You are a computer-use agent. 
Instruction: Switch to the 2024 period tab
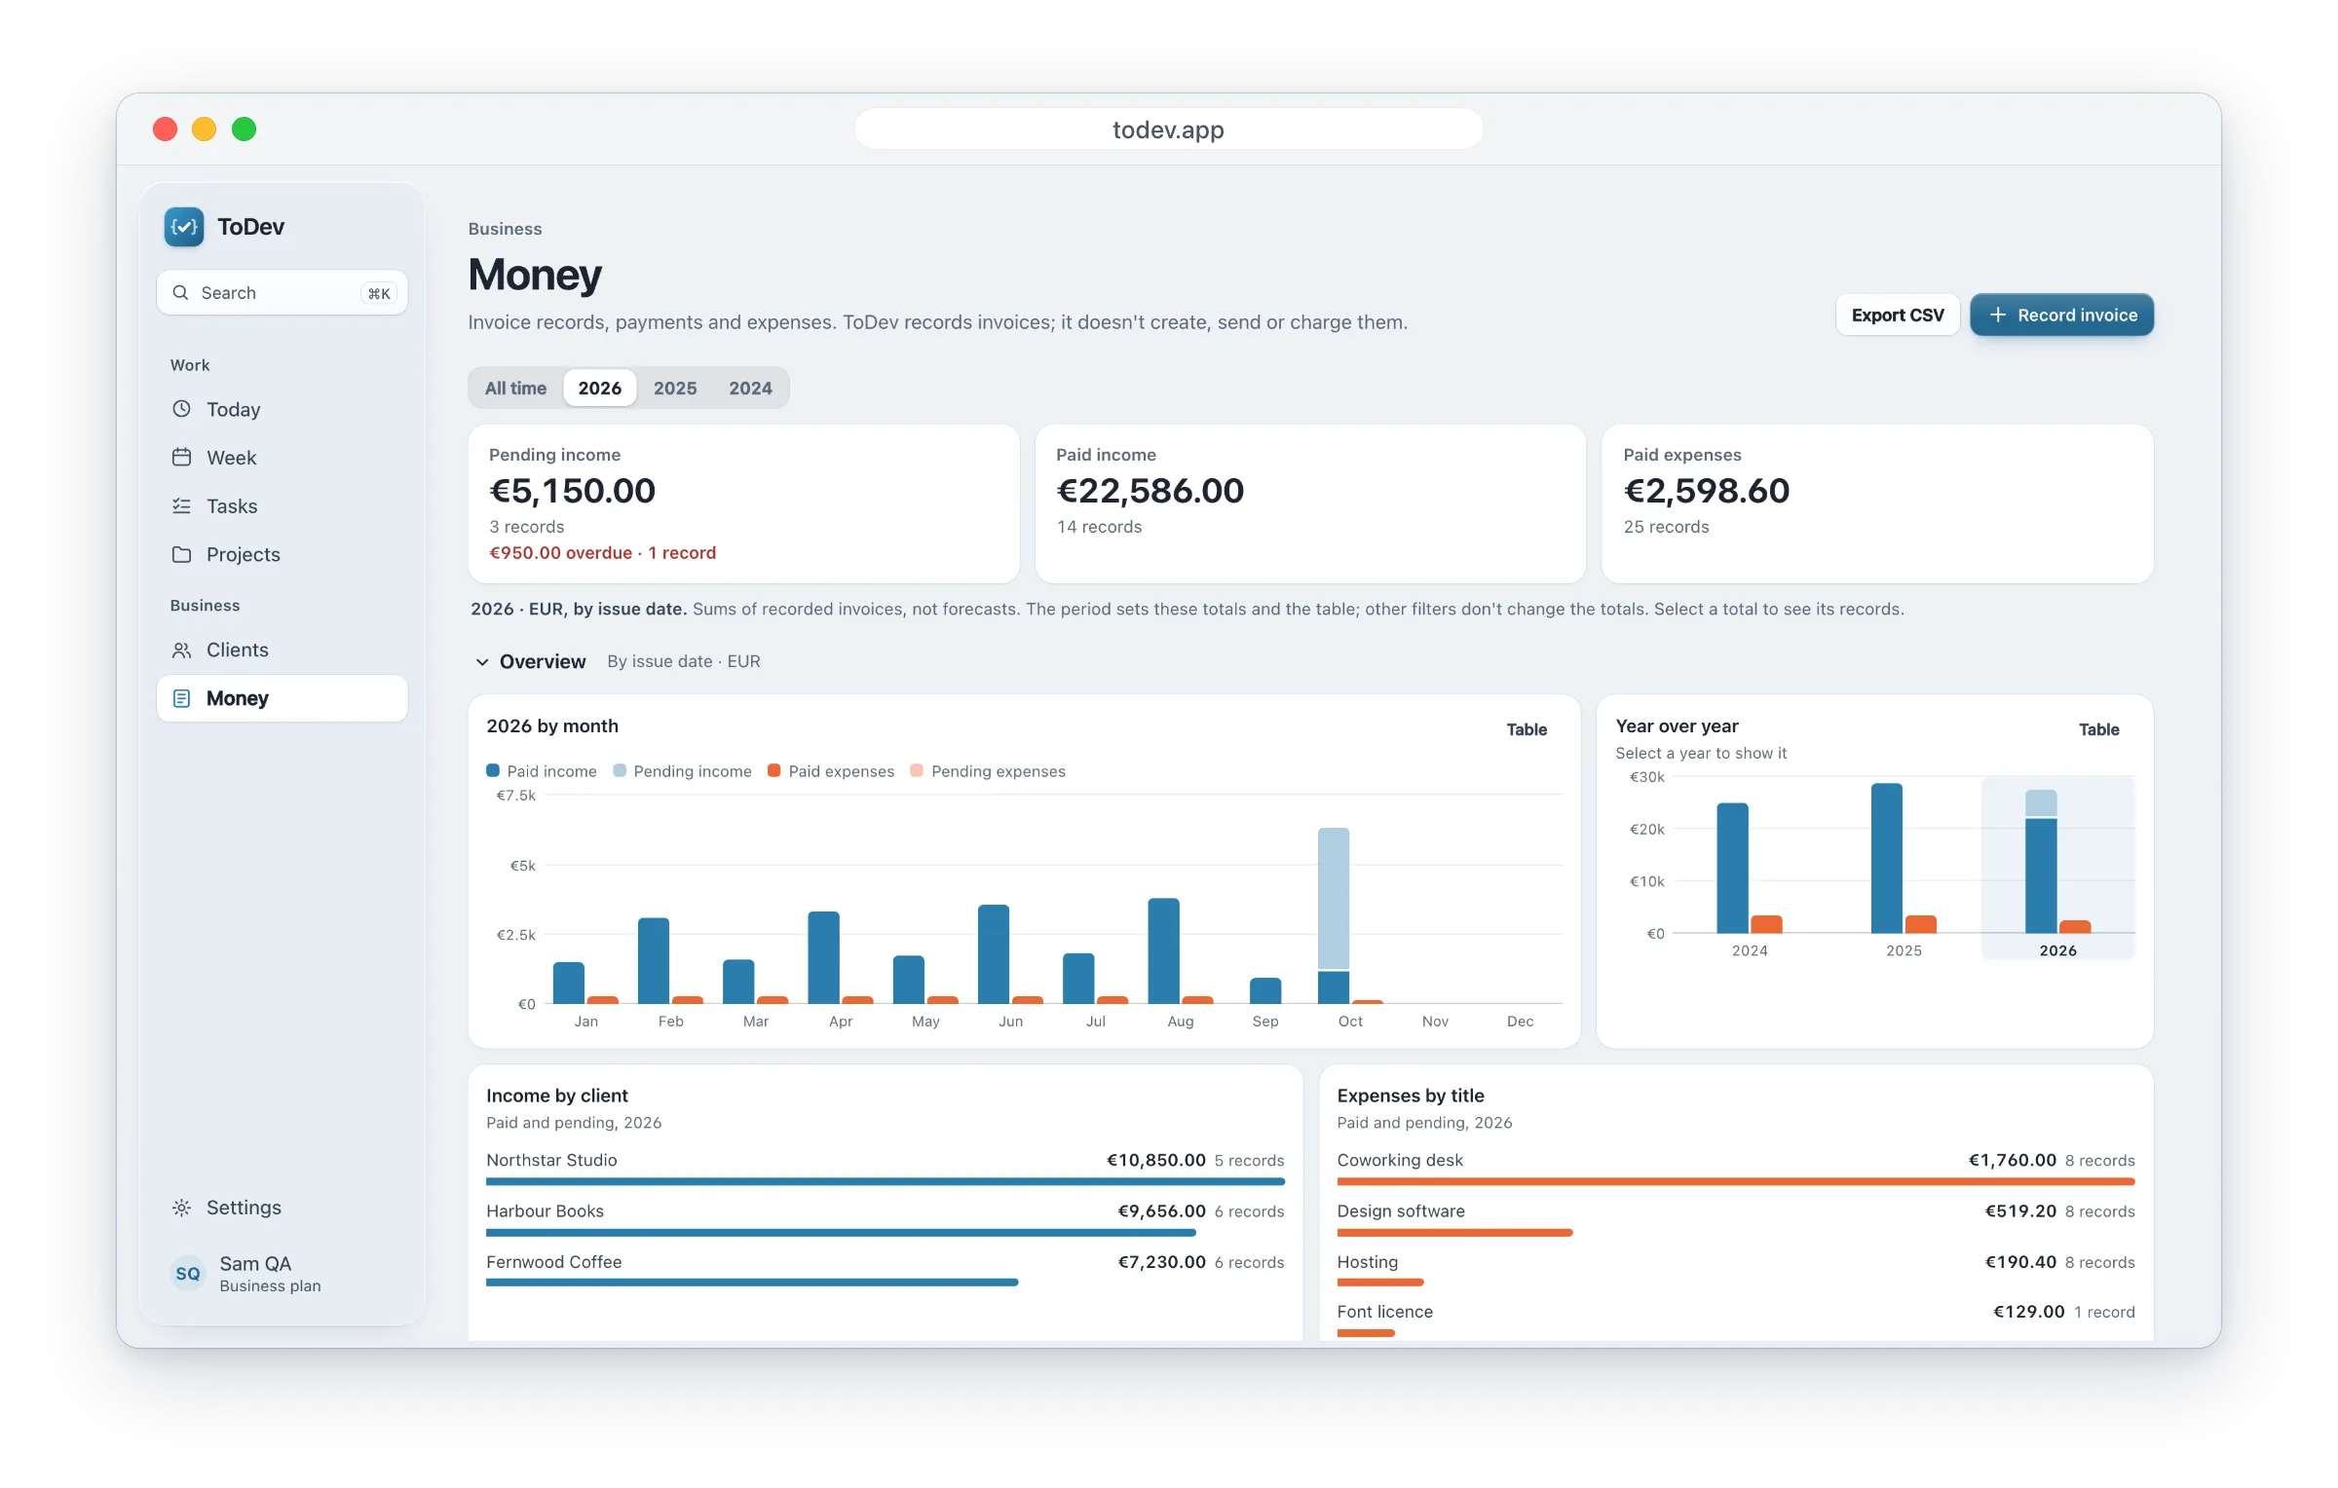click(750, 388)
